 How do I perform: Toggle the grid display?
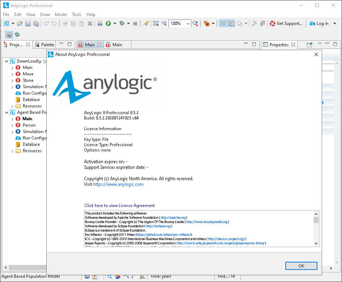pos(223,23)
